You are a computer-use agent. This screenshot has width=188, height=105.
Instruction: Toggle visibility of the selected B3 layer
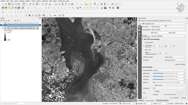point(3,25)
